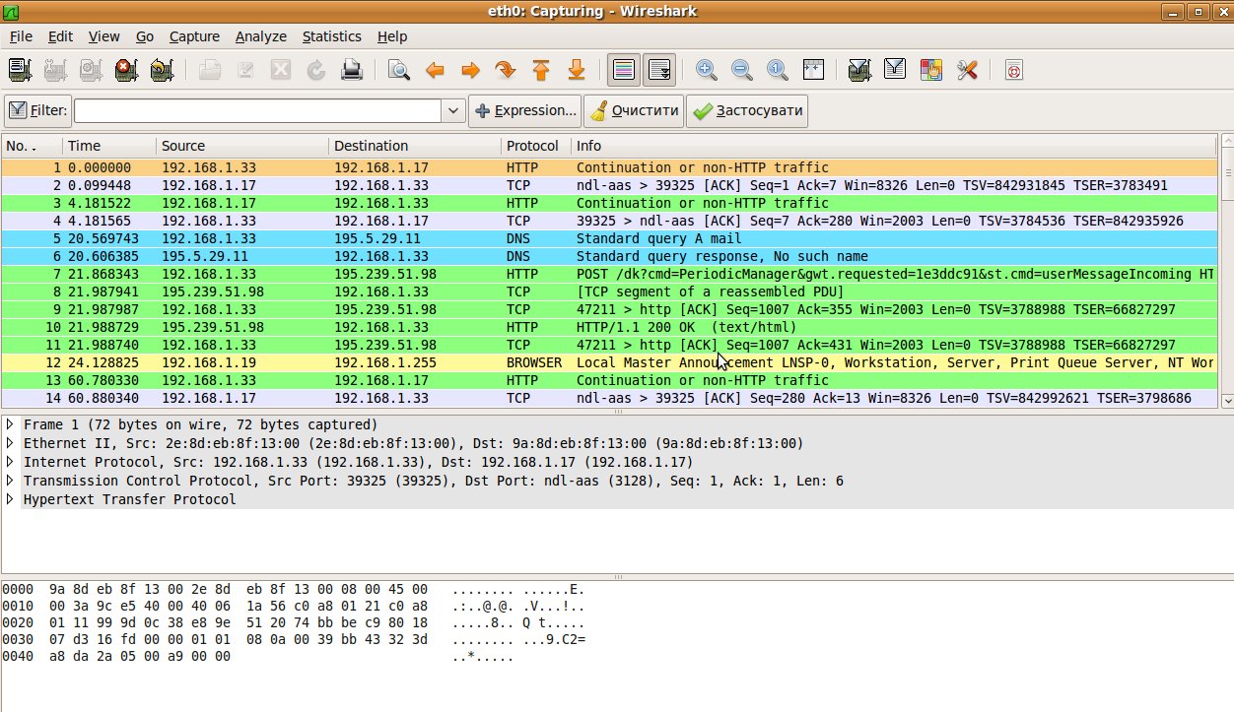
Task: Click hex bytes row at offset 0020
Action: point(294,622)
